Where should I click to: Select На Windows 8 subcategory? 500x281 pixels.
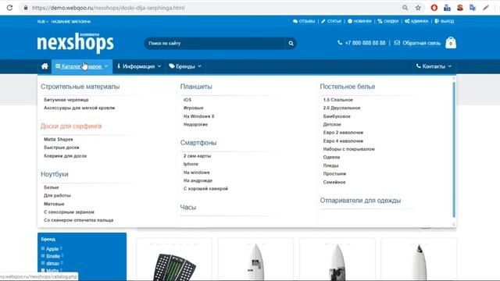point(198,116)
